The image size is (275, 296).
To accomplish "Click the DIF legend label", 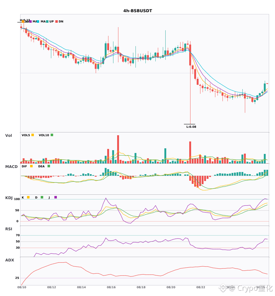I will pos(24,166).
